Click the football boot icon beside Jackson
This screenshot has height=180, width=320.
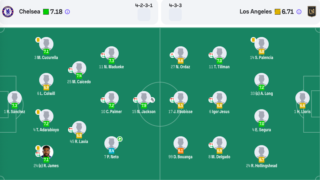click(x=153, y=100)
